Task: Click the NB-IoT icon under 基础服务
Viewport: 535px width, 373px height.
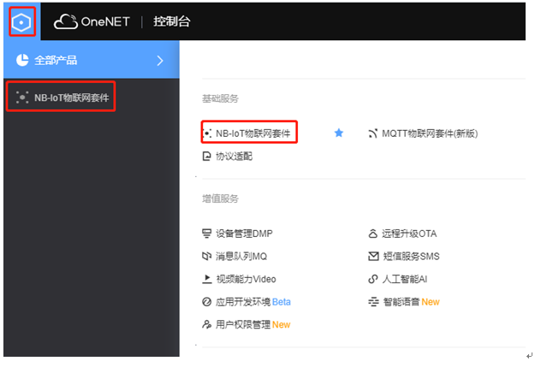Action: pyautogui.click(x=207, y=133)
